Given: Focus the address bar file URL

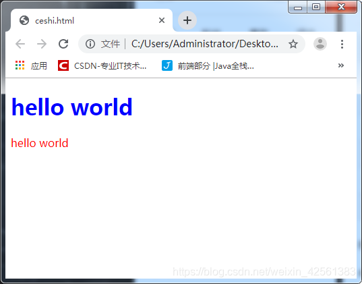Looking at the screenshot, I should pos(205,44).
